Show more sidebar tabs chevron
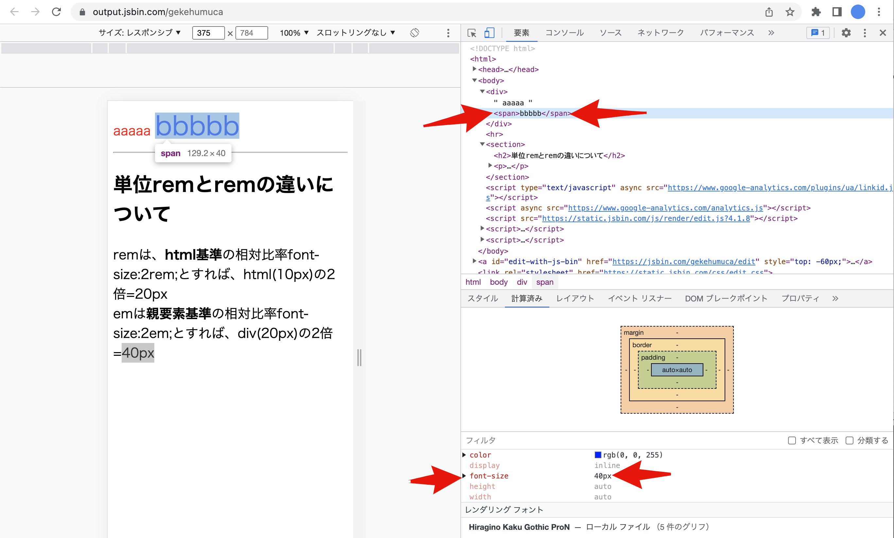894x538 pixels. 835,298
